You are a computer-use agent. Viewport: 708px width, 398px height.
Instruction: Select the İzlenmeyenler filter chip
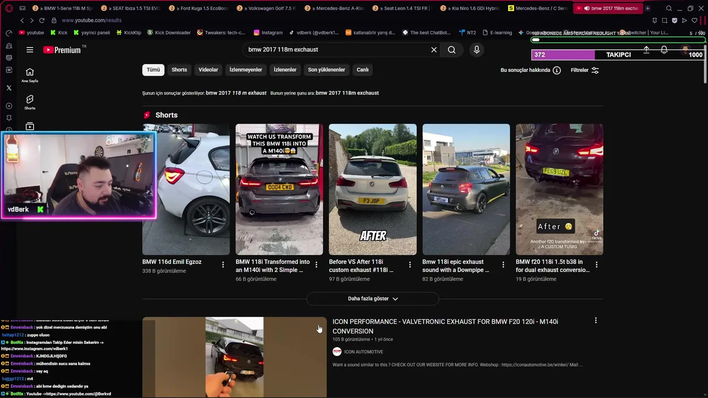[x=246, y=70]
